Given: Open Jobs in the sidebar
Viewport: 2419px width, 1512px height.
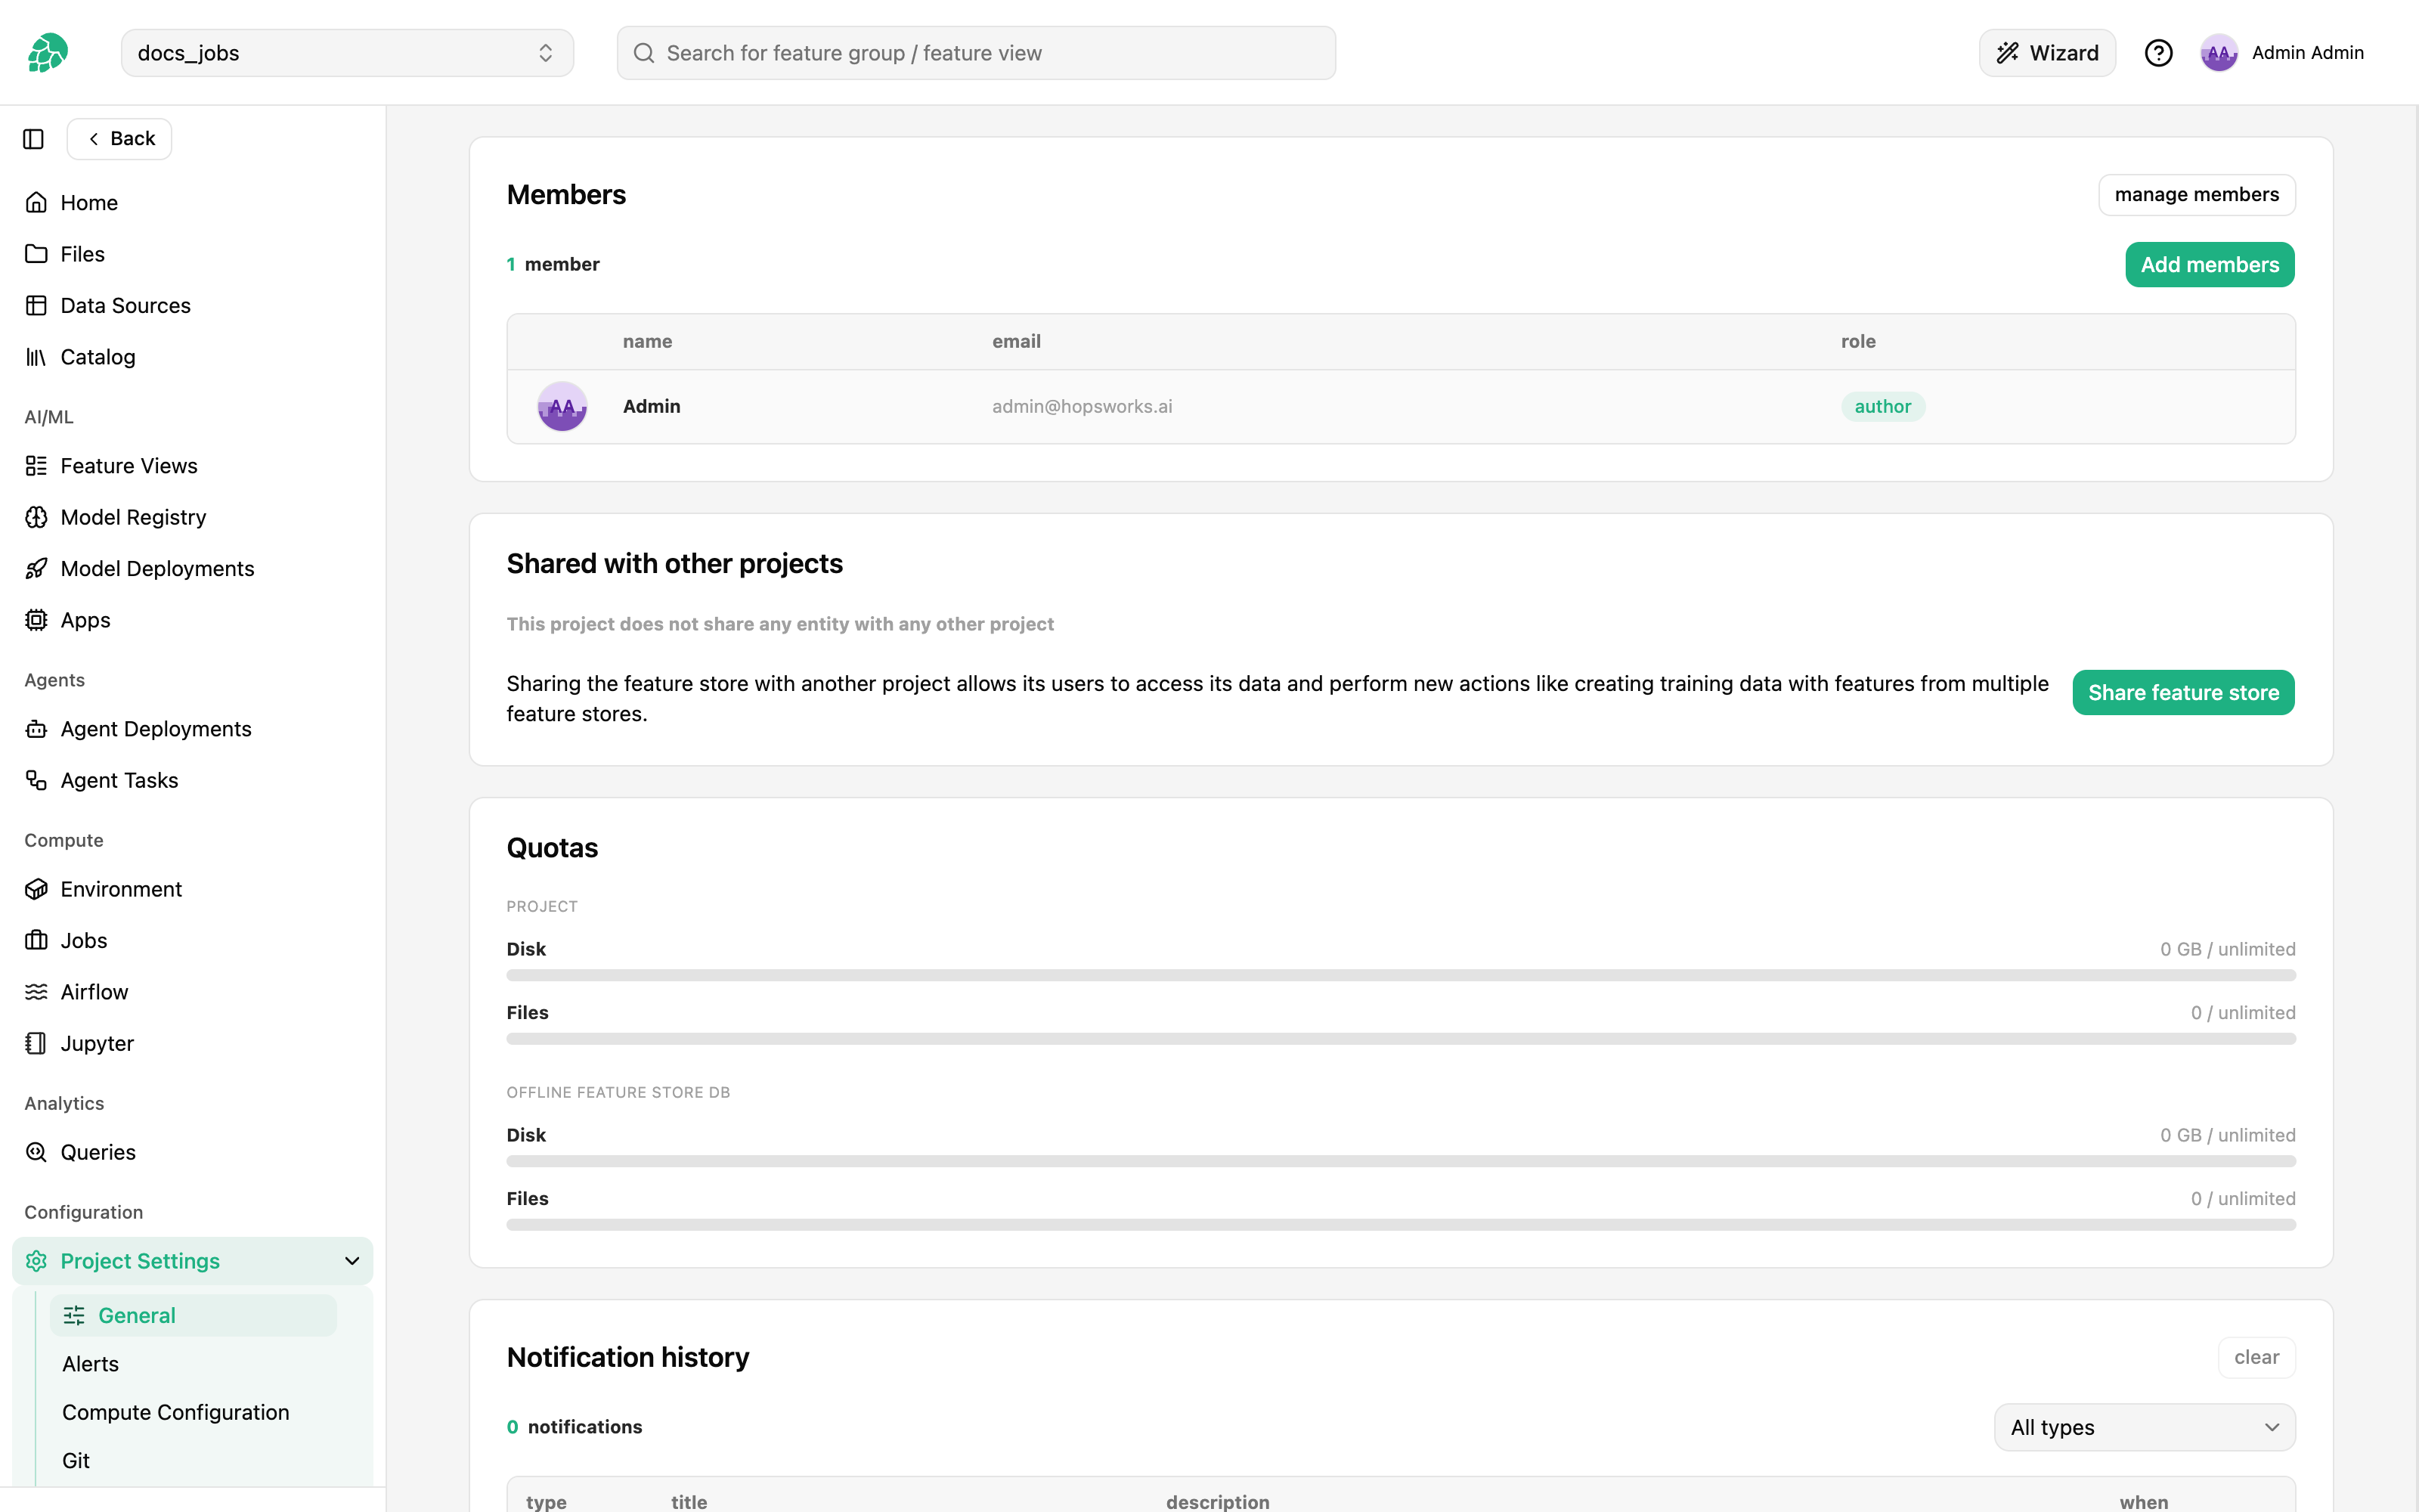Looking at the screenshot, I should pyautogui.click(x=84, y=941).
